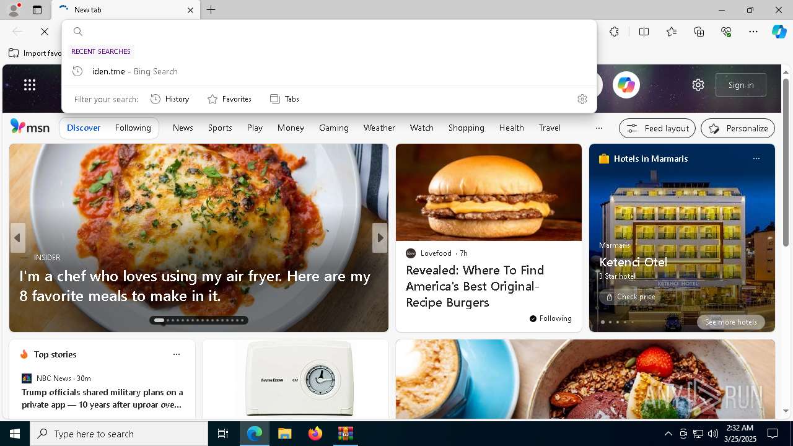Go to previous carousel slide
793x446 pixels.
(x=17, y=238)
